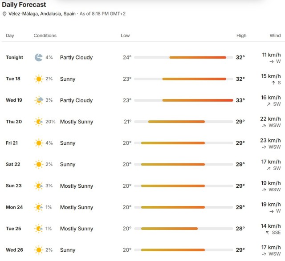This screenshot has width=285, height=261.
Task: Select the Sat 22 forecast row label
Action: click(x=13, y=164)
